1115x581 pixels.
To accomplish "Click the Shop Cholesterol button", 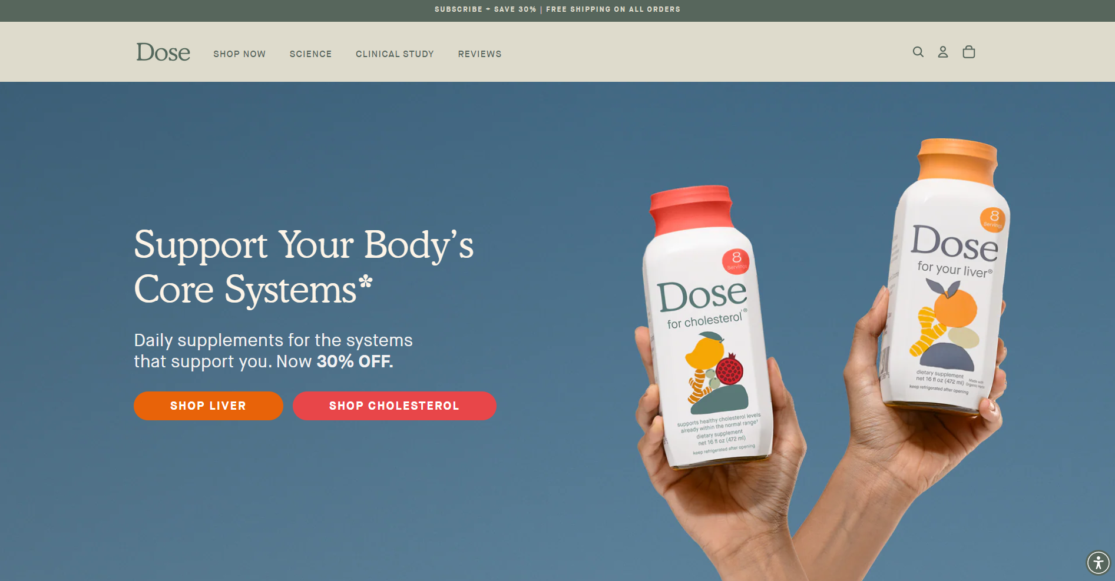I will click(395, 406).
